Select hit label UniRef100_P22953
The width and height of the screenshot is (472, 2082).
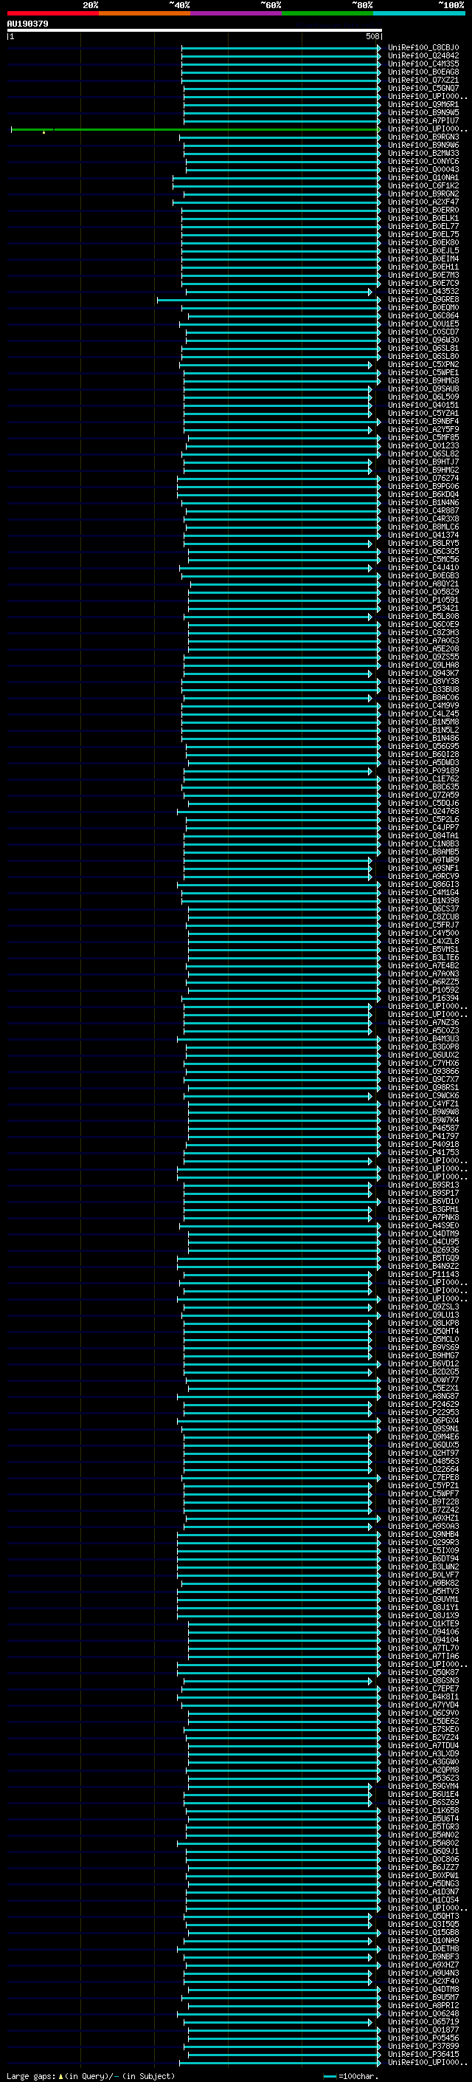(423, 1413)
